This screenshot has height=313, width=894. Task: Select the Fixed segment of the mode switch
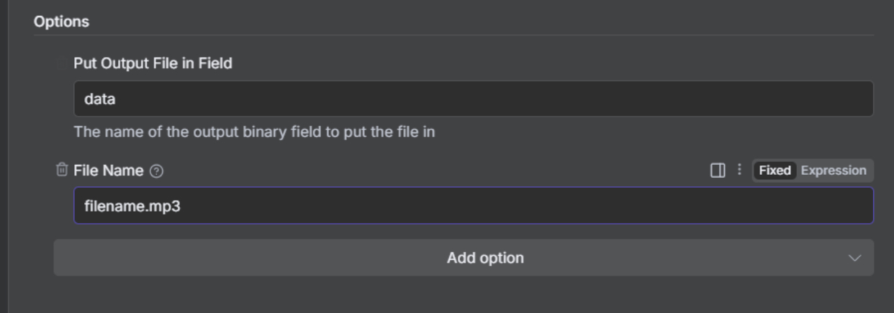775,171
